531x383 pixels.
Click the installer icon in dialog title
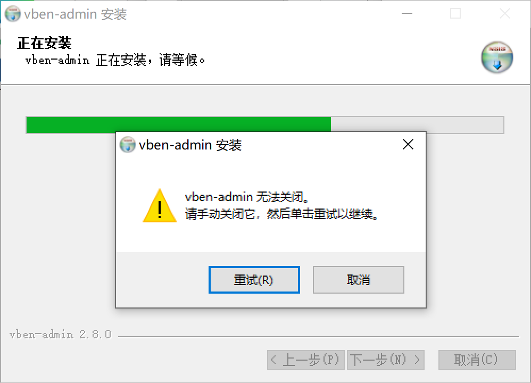[127, 145]
